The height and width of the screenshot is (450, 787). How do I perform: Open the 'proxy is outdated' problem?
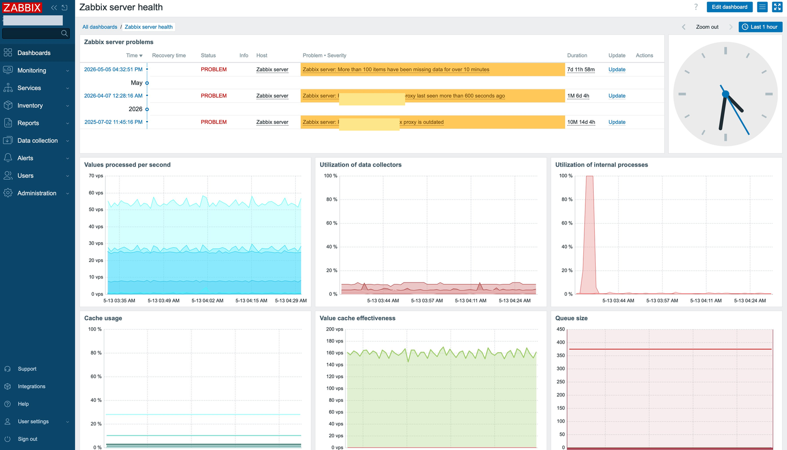(x=373, y=122)
